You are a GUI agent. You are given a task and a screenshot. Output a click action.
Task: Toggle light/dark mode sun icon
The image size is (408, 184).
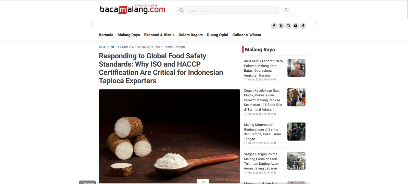[x=286, y=10]
